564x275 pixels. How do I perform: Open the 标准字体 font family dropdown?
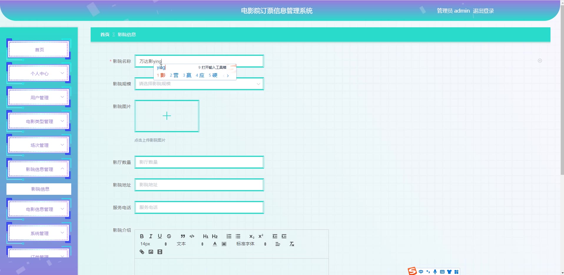pyautogui.click(x=251, y=244)
